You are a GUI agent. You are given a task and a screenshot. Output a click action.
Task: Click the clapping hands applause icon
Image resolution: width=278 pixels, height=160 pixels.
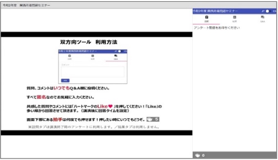[198, 155]
